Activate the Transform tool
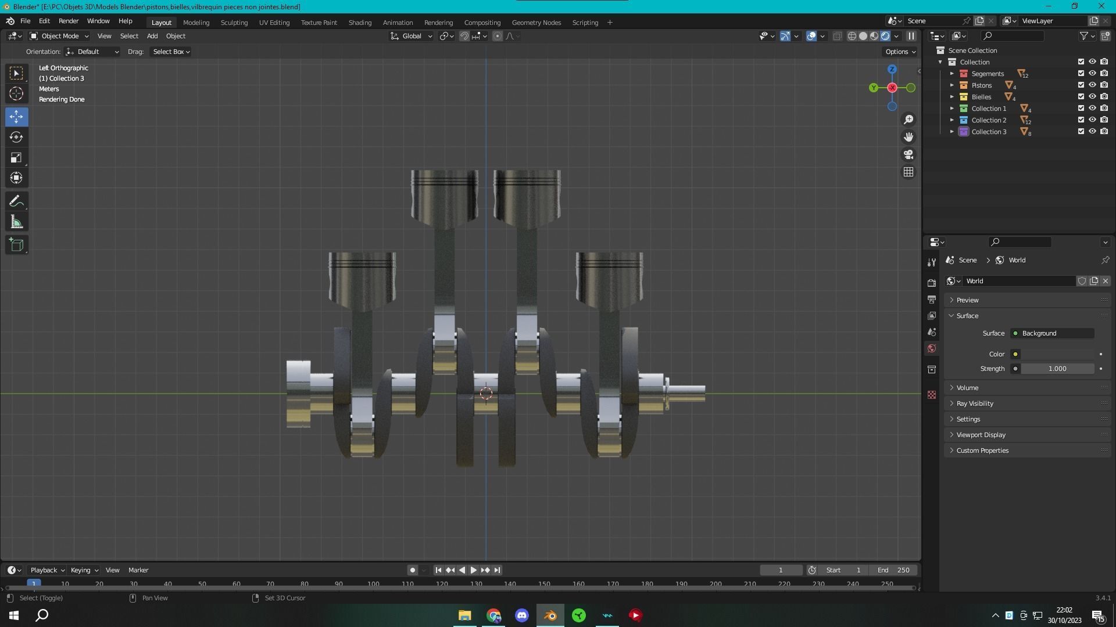Viewport: 1116px width, 627px height. pos(16,178)
